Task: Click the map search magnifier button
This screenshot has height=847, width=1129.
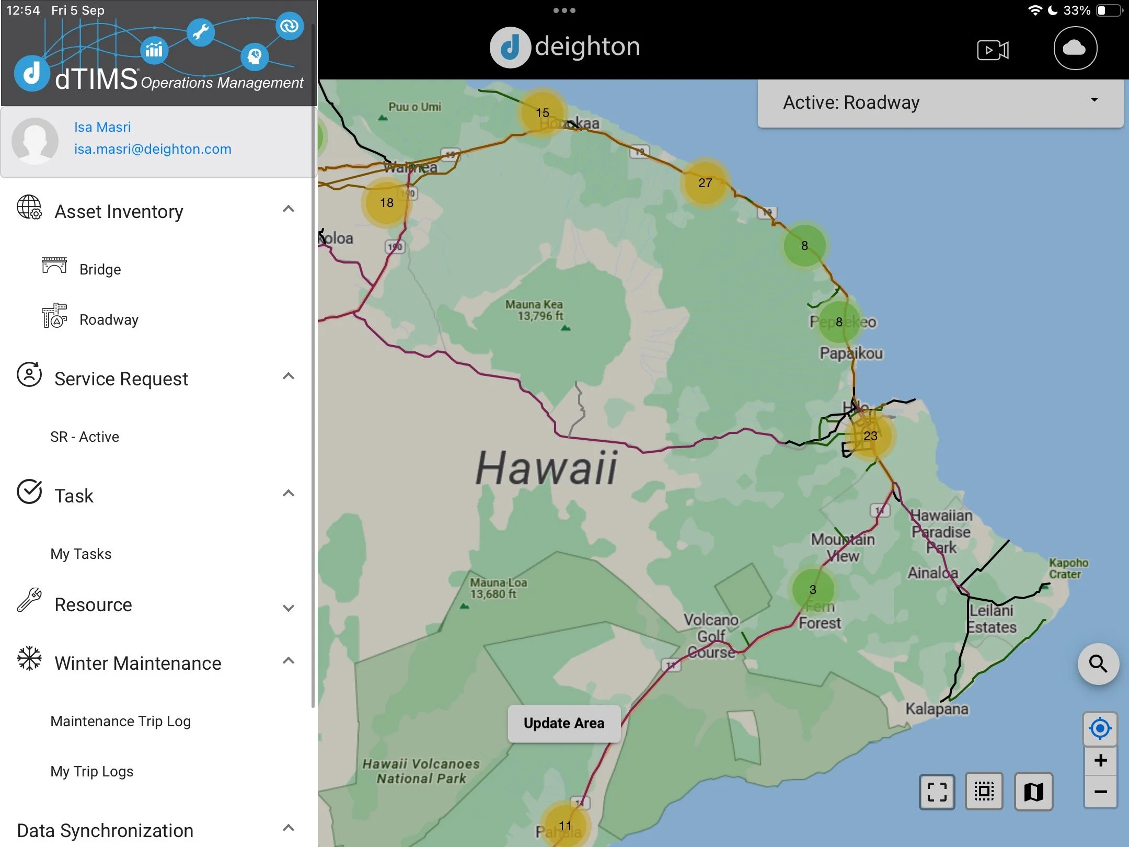Action: click(x=1098, y=663)
